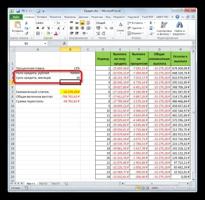The width and height of the screenshot is (205, 200).
Task: Align text to top
Action: pos(72,23)
